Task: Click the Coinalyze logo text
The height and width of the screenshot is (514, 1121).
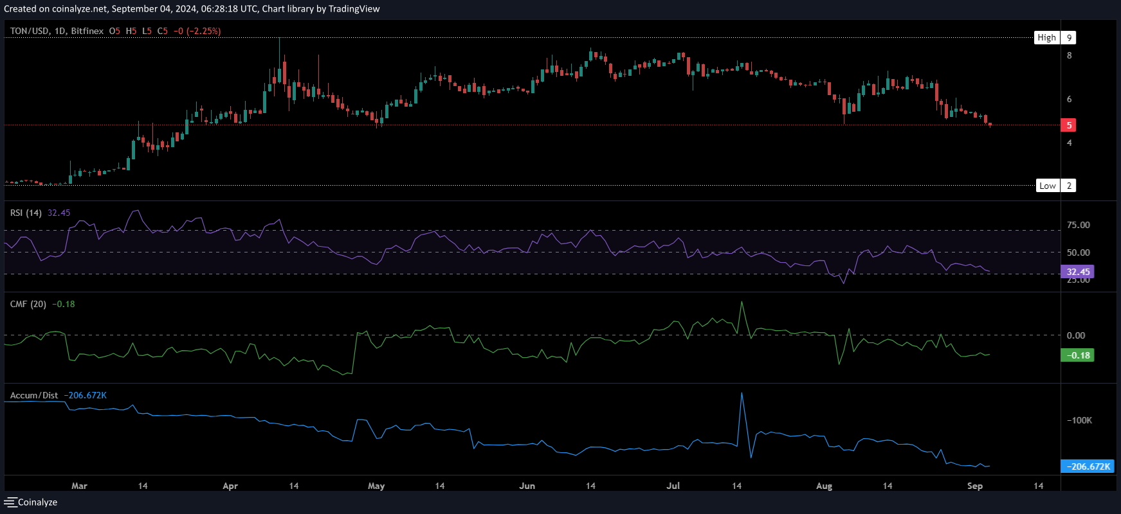Action: tap(38, 502)
